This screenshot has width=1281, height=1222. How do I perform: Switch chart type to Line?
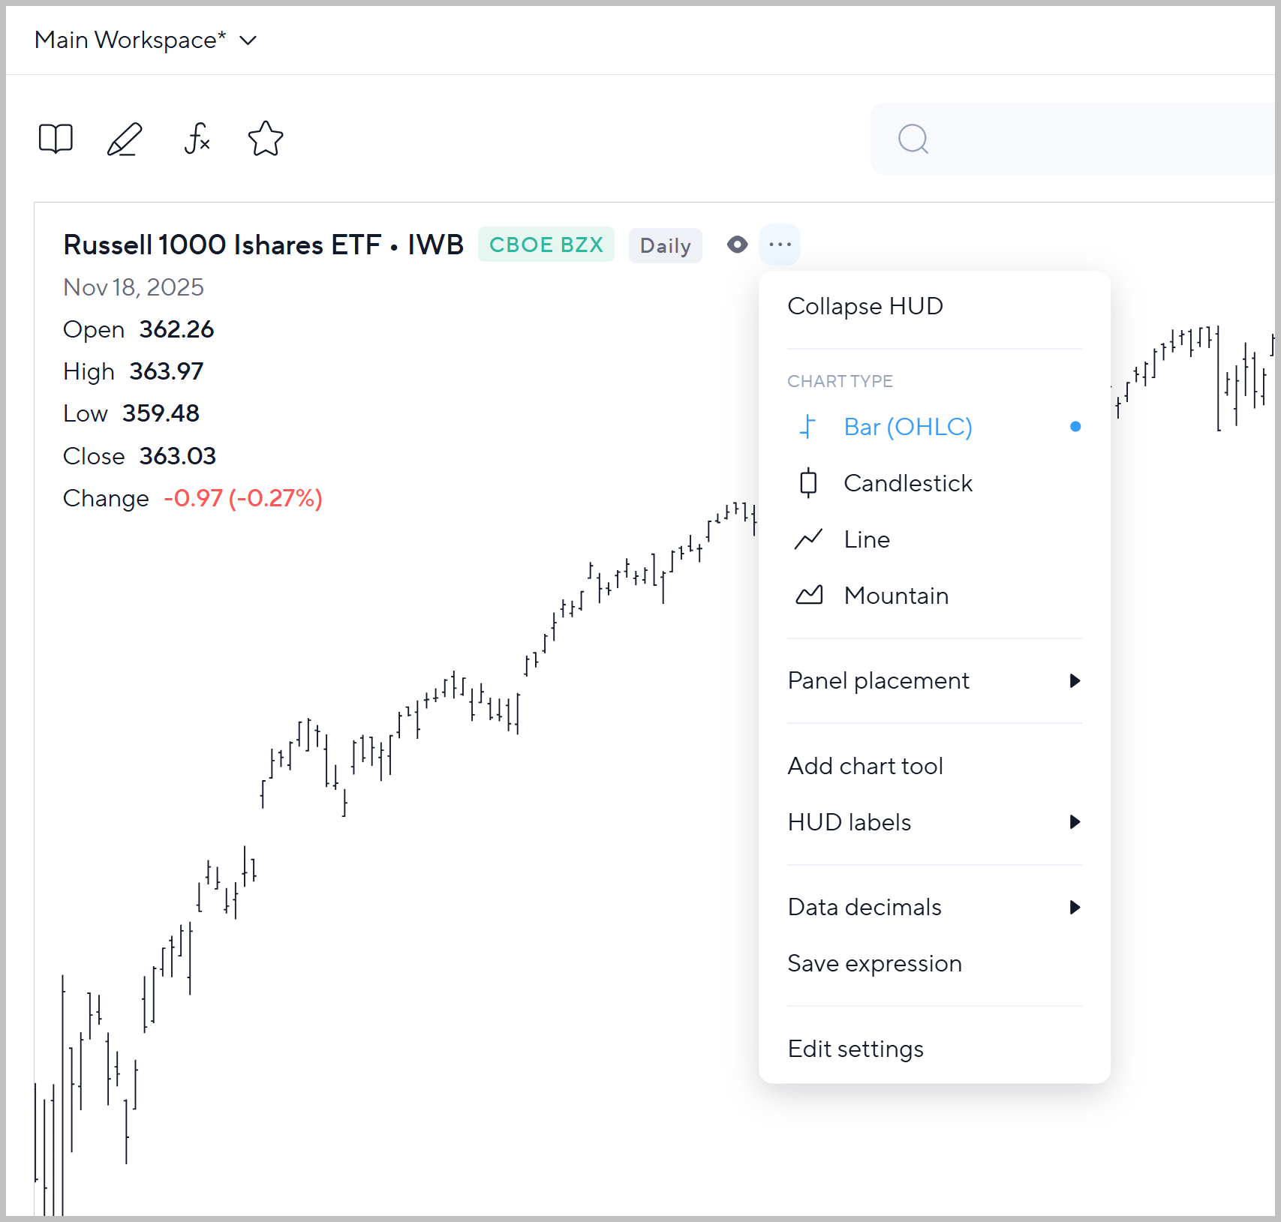pos(866,539)
